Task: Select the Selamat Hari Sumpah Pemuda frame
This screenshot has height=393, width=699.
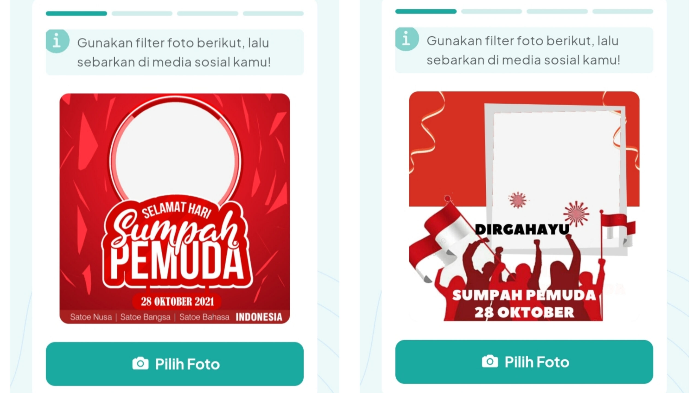Action: pos(175,209)
